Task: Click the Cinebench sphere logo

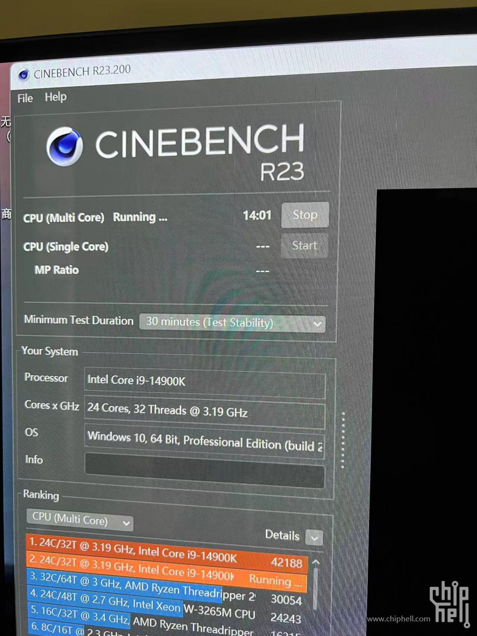Action: pos(65,146)
